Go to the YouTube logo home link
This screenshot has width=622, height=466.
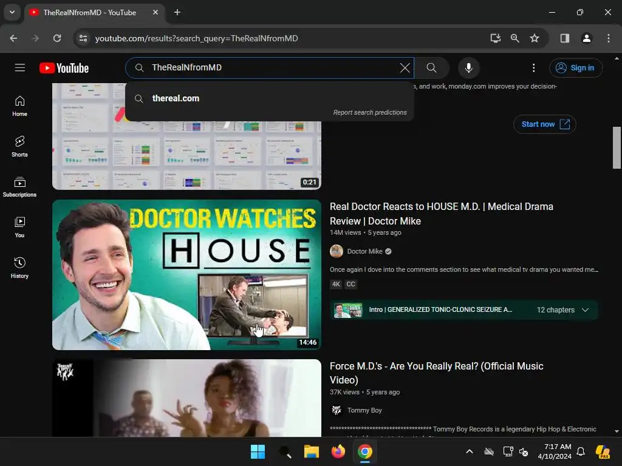pyautogui.click(x=64, y=68)
